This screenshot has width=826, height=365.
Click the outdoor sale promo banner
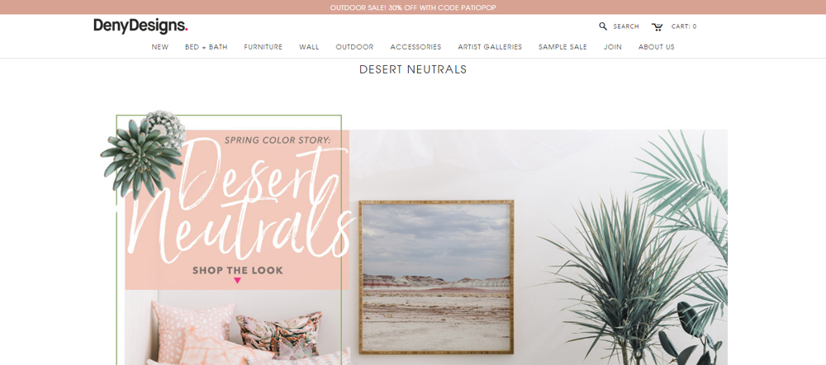click(413, 7)
